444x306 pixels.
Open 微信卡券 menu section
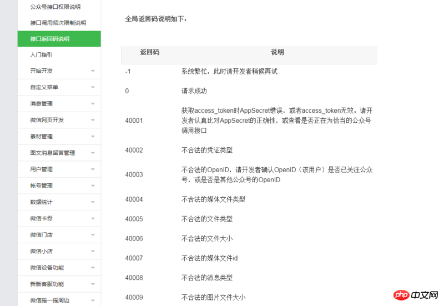(x=41, y=218)
